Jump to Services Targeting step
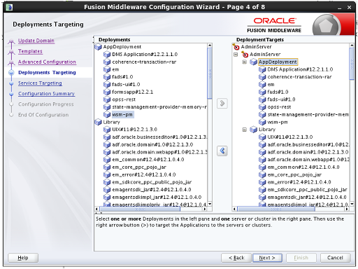The width and height of the screenshot is (358, 269). 40,83
